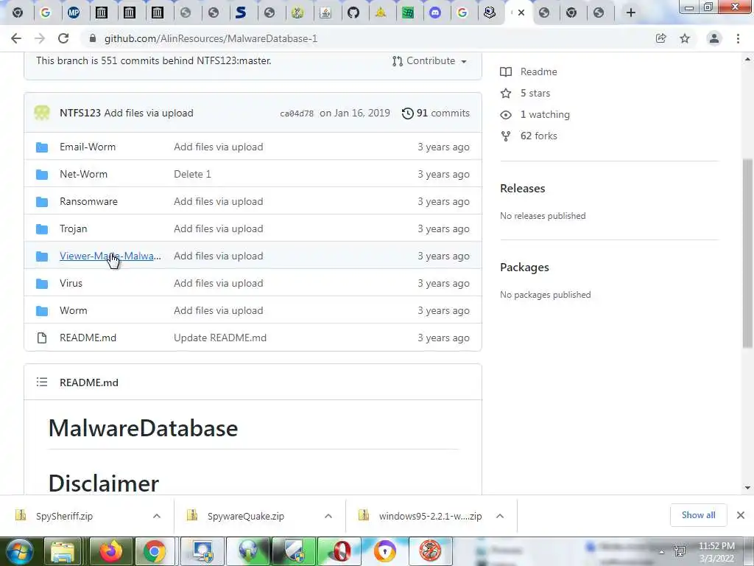Reload the GitHub page
This screenshot has width=754, height=566.
63,38
